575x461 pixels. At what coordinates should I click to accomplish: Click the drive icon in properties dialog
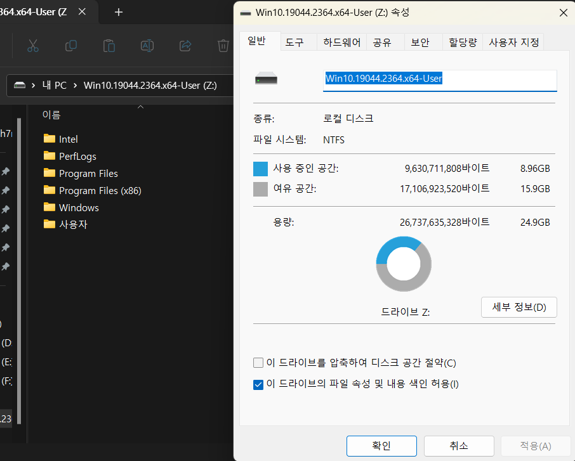tap(266, 78)
